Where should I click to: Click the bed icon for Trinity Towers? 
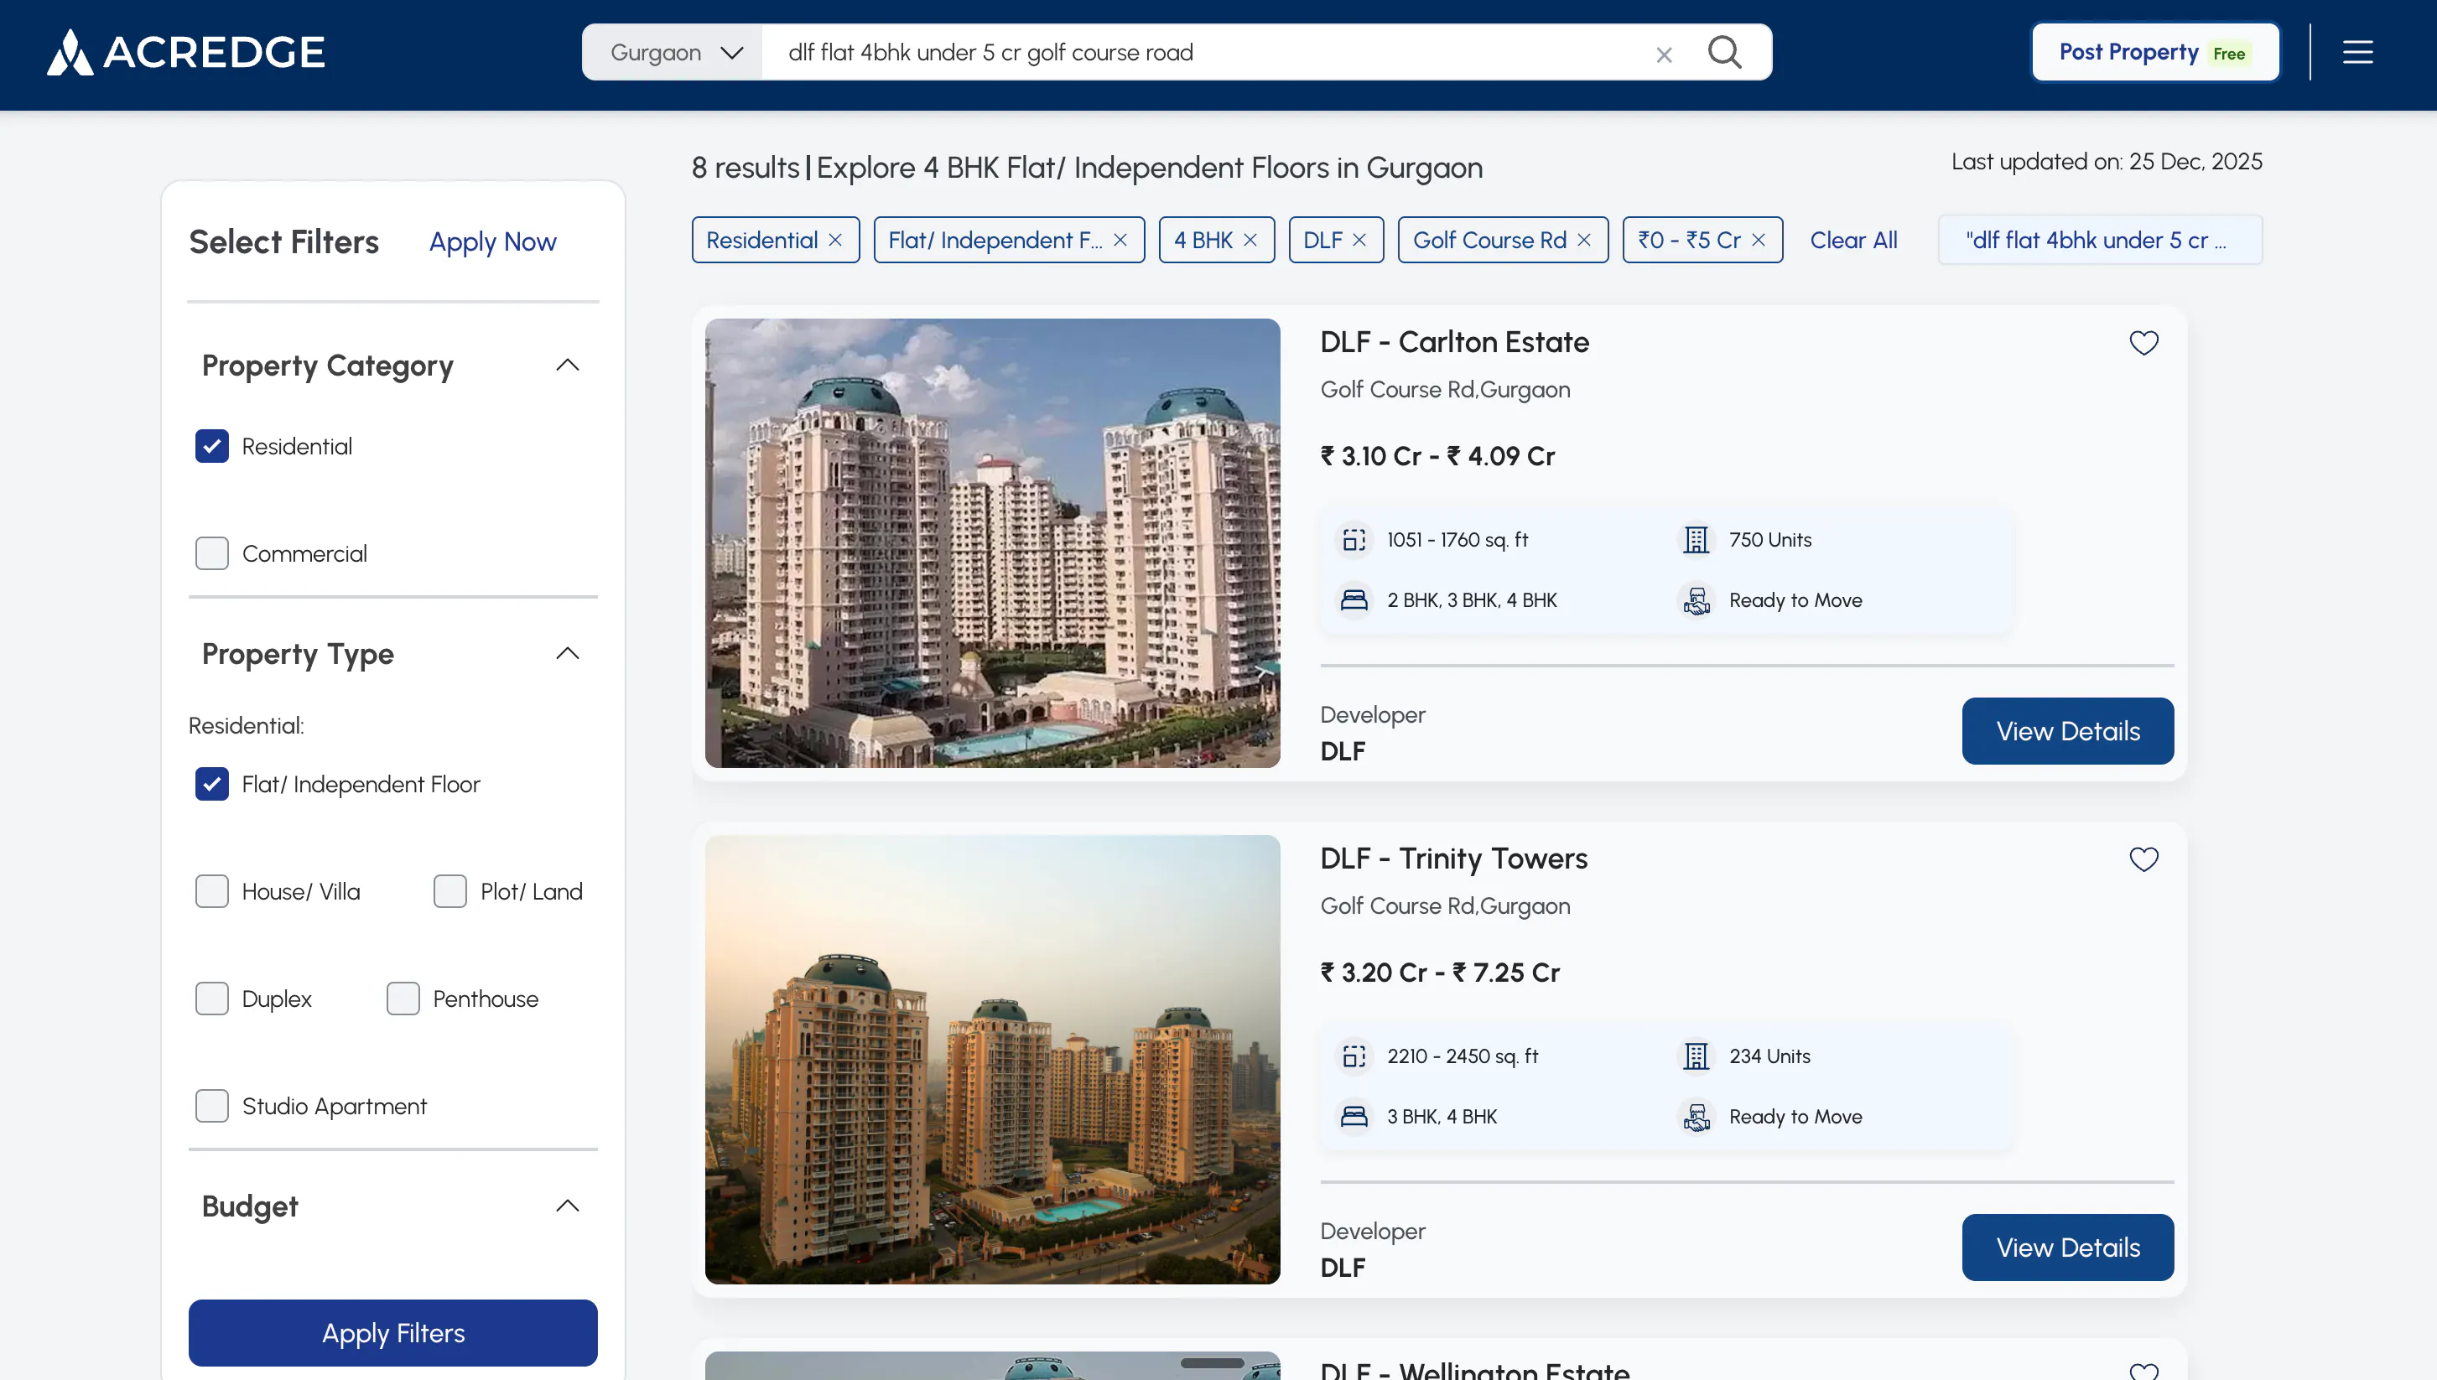click(1354, 1117)
